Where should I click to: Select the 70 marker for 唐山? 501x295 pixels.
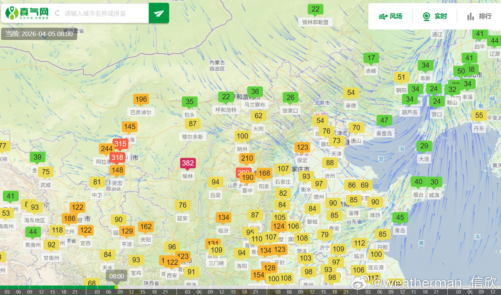pyautogui.click(x=356, y=128)
